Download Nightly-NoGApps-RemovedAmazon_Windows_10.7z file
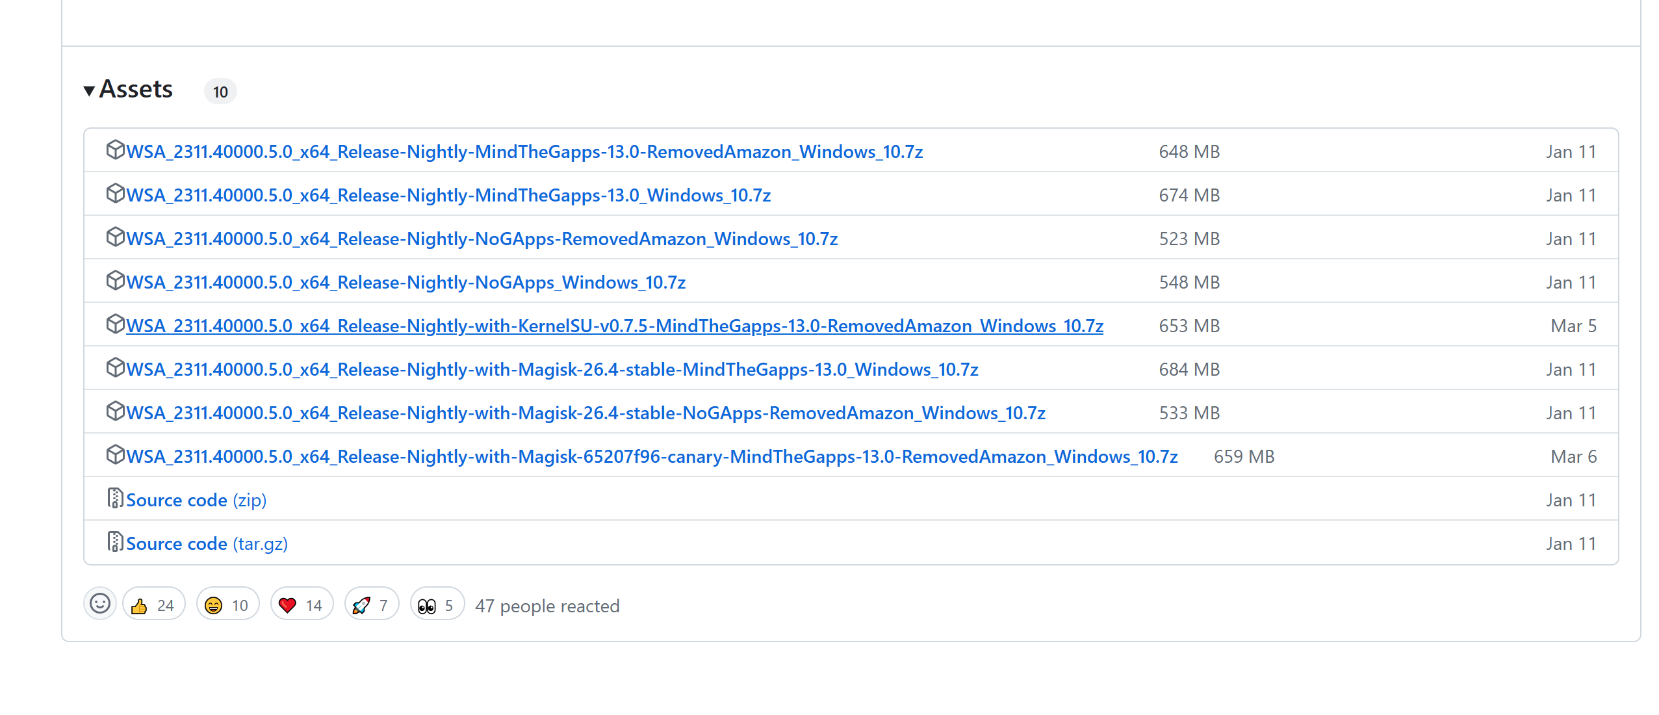 (482, 239)
